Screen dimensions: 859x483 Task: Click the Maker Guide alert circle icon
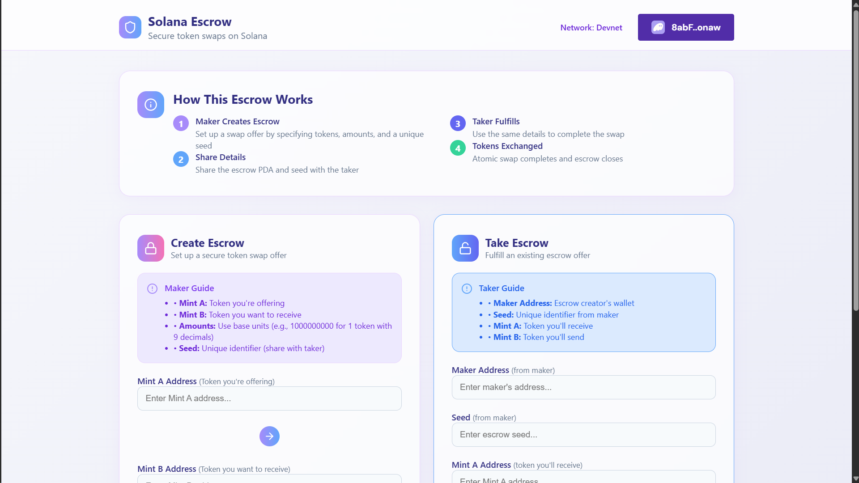tap(152, 288)
